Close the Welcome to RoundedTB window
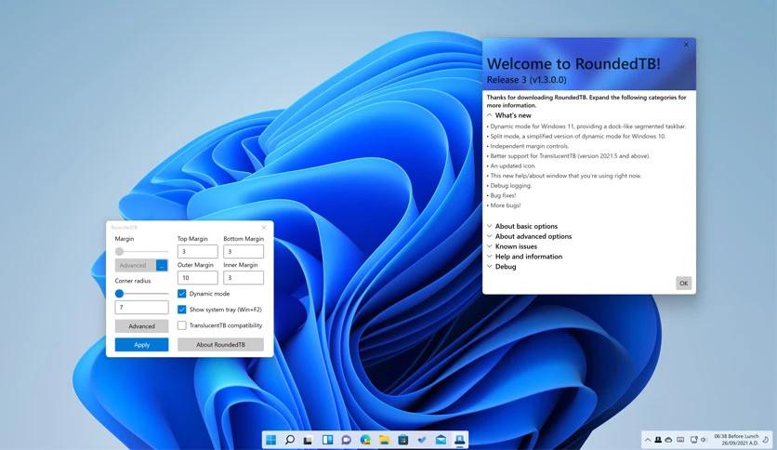Viewport: 777px width, 450px height. click(x=686, y=45)
